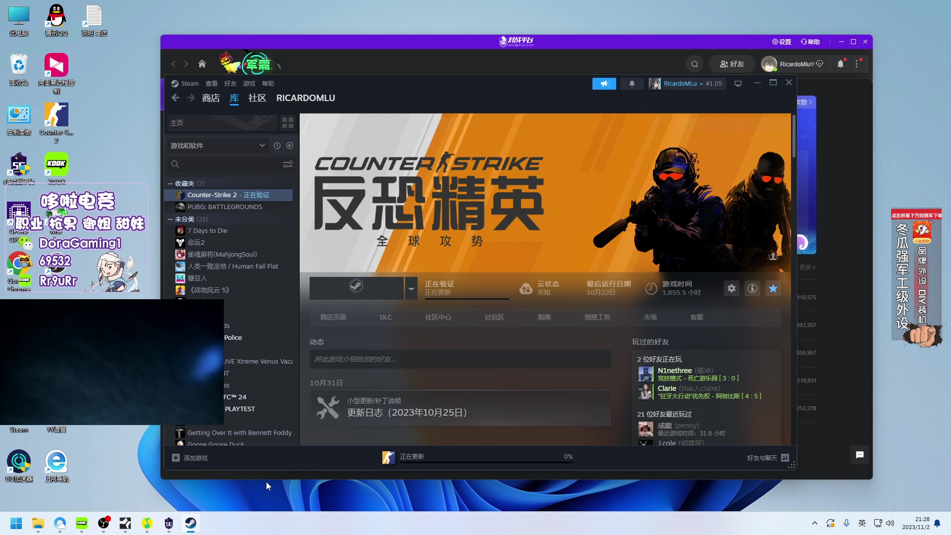Click the library Home button

click(x=221, y=123)
